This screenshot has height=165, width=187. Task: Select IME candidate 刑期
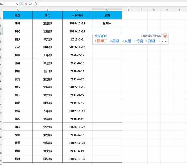(150, 41)
